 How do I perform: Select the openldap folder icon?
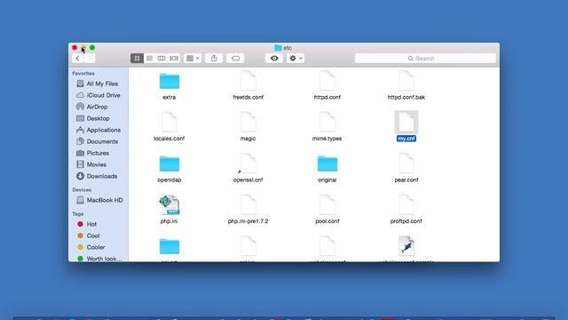[170, 164]
